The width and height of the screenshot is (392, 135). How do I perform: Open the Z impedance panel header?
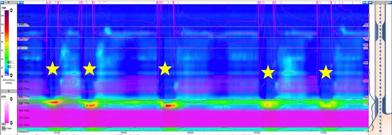(9, 91)
